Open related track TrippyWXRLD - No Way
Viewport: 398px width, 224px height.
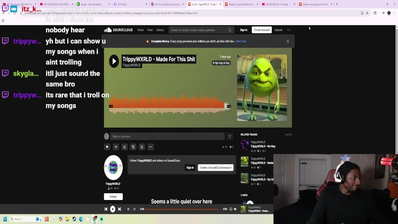click(x=263, y=146)
